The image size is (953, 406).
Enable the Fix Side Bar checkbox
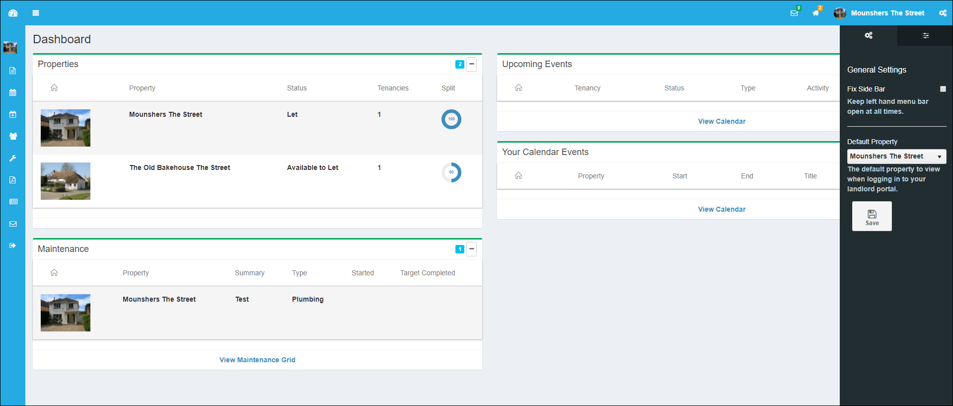pyautogui.click(x=943, y=89)
